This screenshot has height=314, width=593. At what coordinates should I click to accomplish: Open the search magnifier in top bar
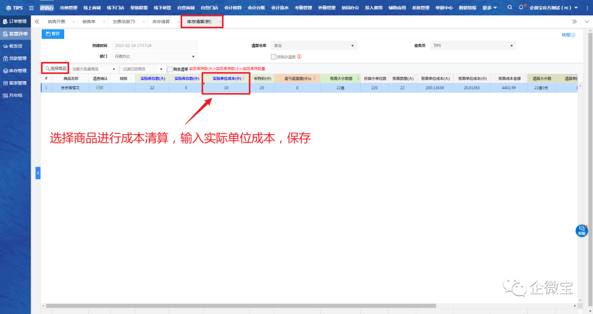[x=510, y=8]
